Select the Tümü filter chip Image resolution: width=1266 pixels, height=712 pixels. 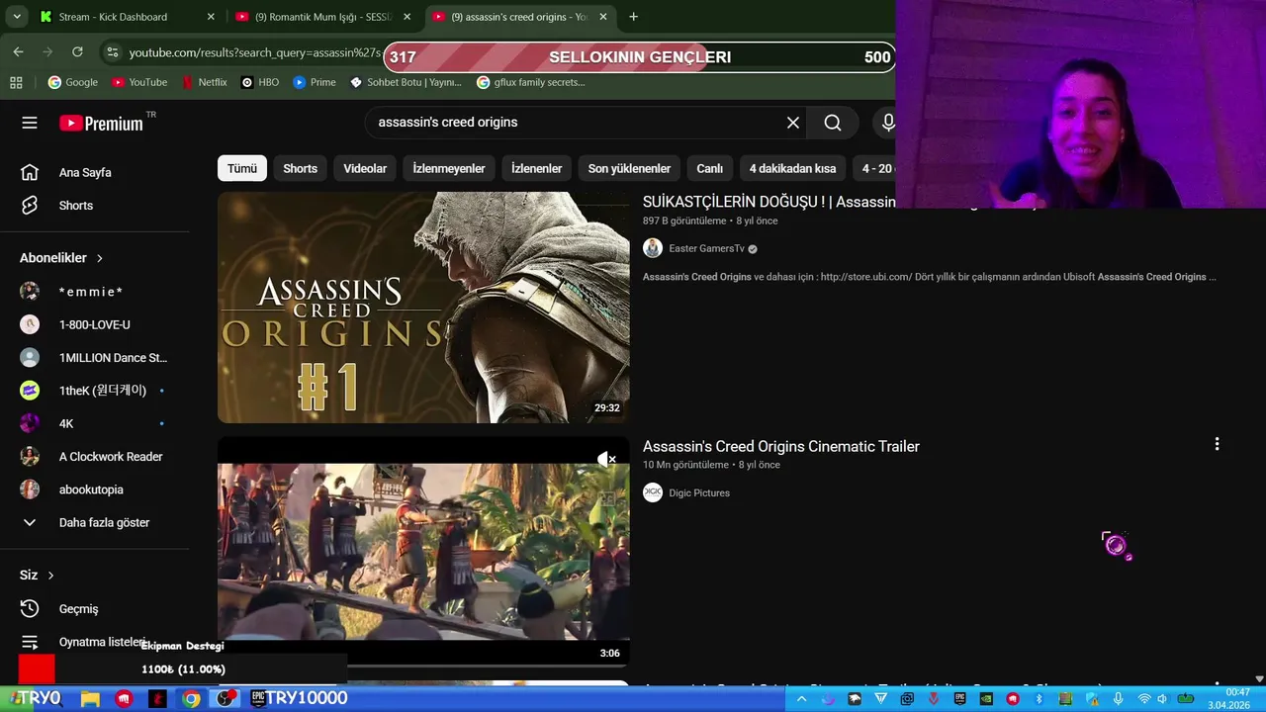pyautogui.click(x=242, y=168)
